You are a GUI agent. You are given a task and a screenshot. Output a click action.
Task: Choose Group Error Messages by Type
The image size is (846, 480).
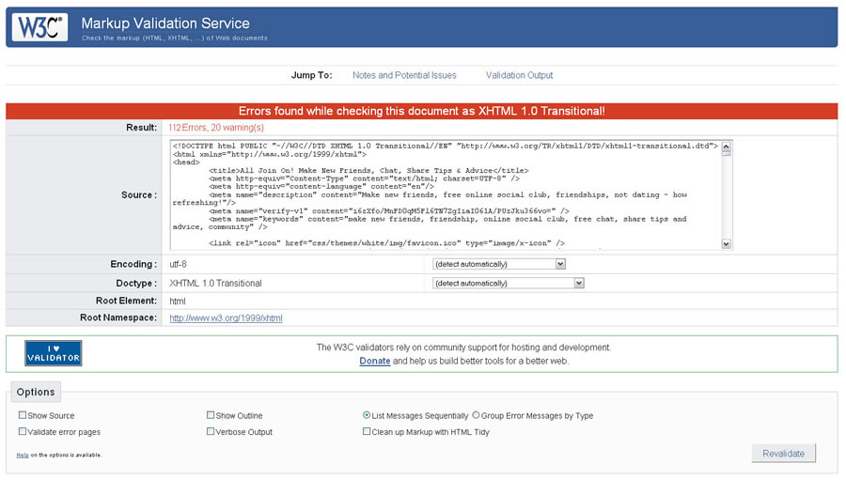click(x=476, y=415)
